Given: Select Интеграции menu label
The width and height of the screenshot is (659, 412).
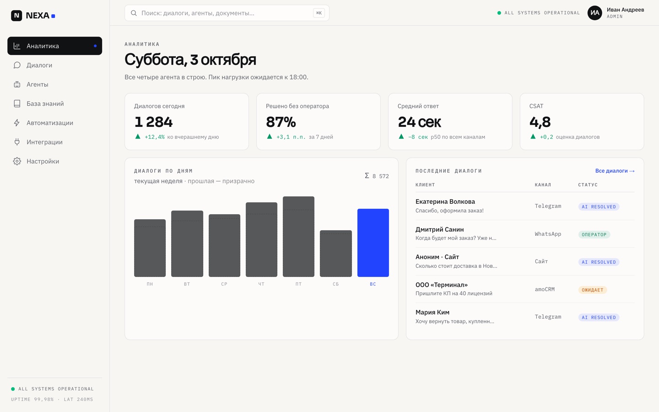Looking at the screenshot, I should (x=44, y=142).
